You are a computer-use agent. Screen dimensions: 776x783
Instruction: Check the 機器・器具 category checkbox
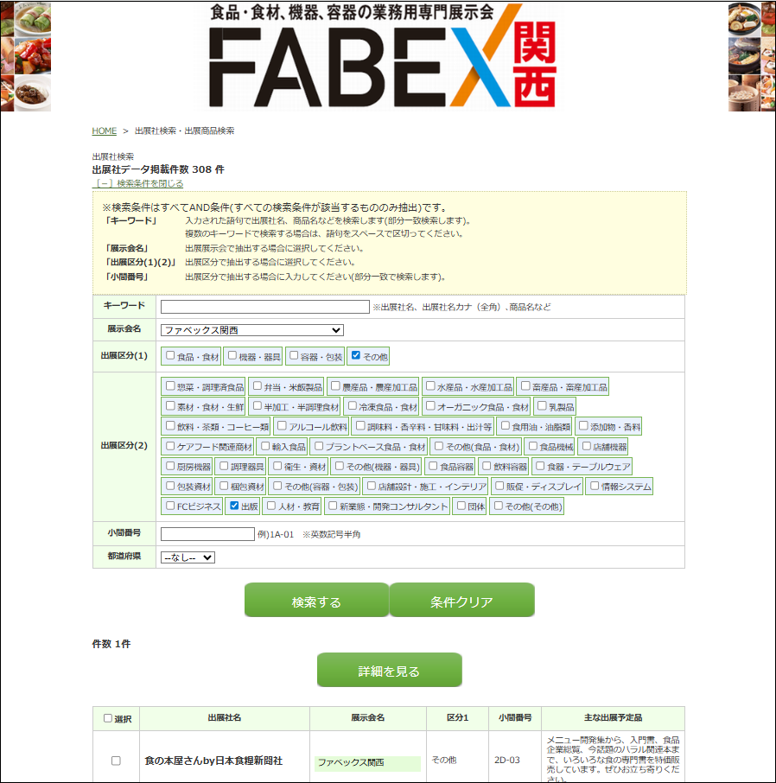(232, 356)
